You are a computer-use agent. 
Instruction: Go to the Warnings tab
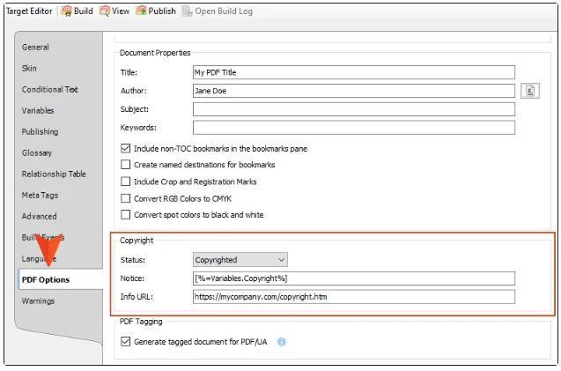[x=38, y=301]
